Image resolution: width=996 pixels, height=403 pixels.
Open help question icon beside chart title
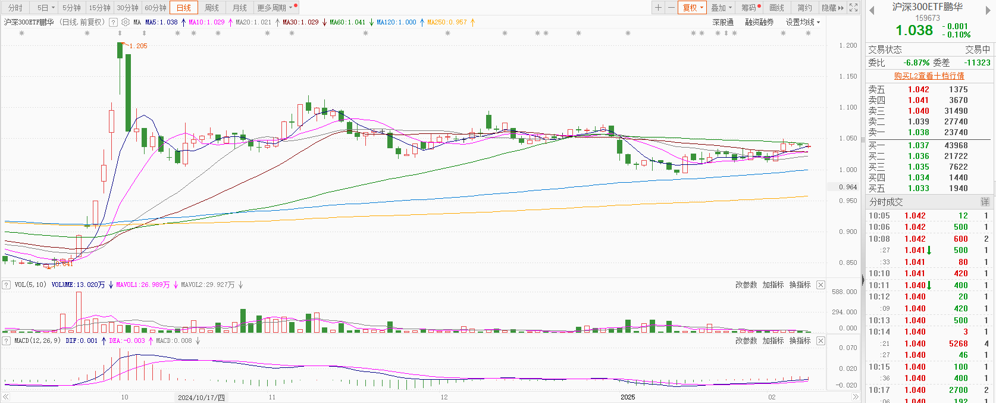click(x=113, y=22)
